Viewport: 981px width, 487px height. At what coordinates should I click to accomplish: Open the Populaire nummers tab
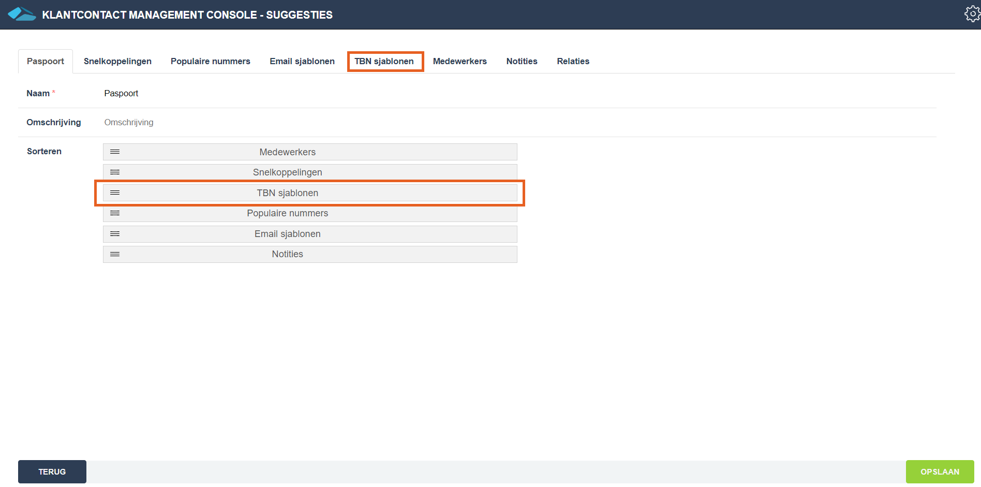pyautogui.click(x=211, y=61)
